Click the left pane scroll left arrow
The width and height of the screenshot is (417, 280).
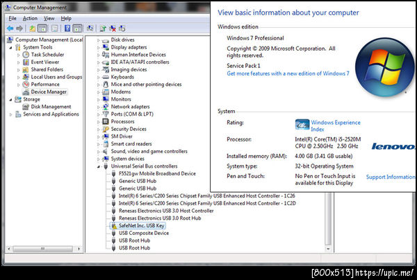[9, 249]
